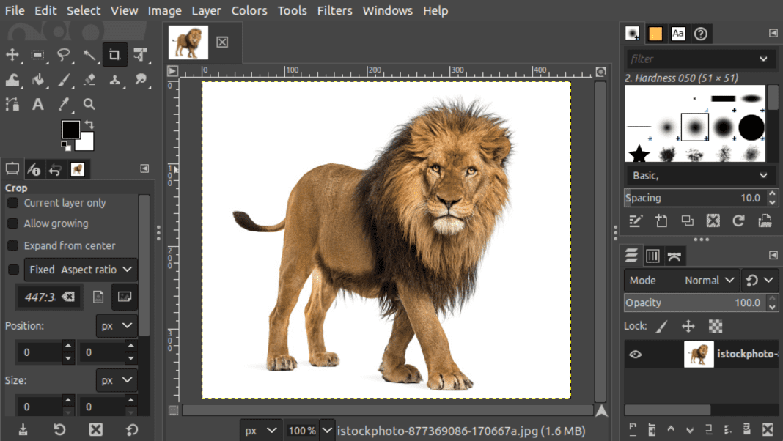Create a new brush

point(662,220)
